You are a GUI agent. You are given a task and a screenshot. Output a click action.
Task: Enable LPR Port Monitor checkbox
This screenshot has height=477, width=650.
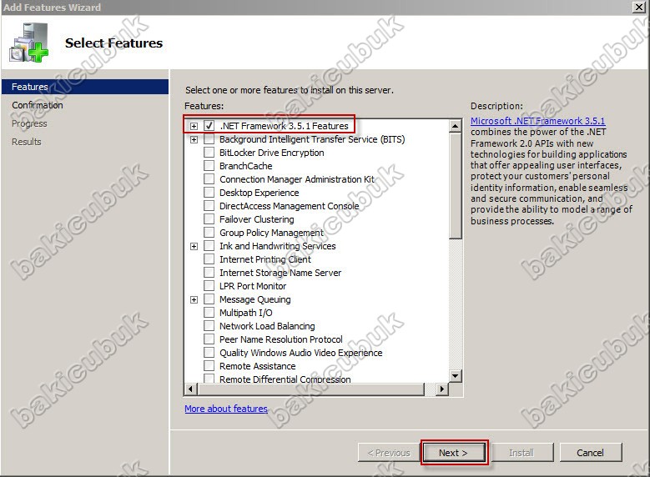209,286
